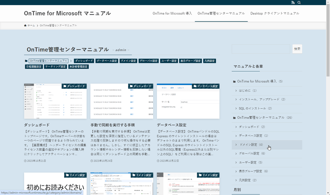Screen dimensions: 330x195
Task: Select the OnTime管理センターマニュアル nav tab
Action: point(221,14)
